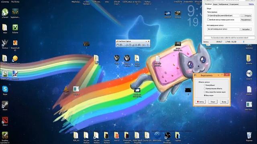Click Выход in Видеозапись dialog
The width and height of the screenshot is (257, 144).
pyautogui.click(x=224, y=102)
